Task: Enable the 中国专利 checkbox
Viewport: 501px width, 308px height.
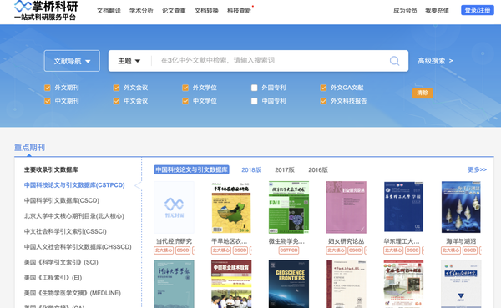Action: [x=255, y=101]
